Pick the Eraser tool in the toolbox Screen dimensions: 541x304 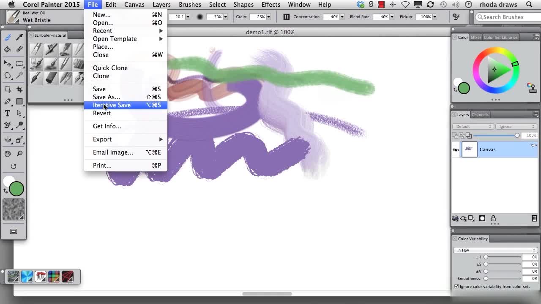(x=19, y=49)
